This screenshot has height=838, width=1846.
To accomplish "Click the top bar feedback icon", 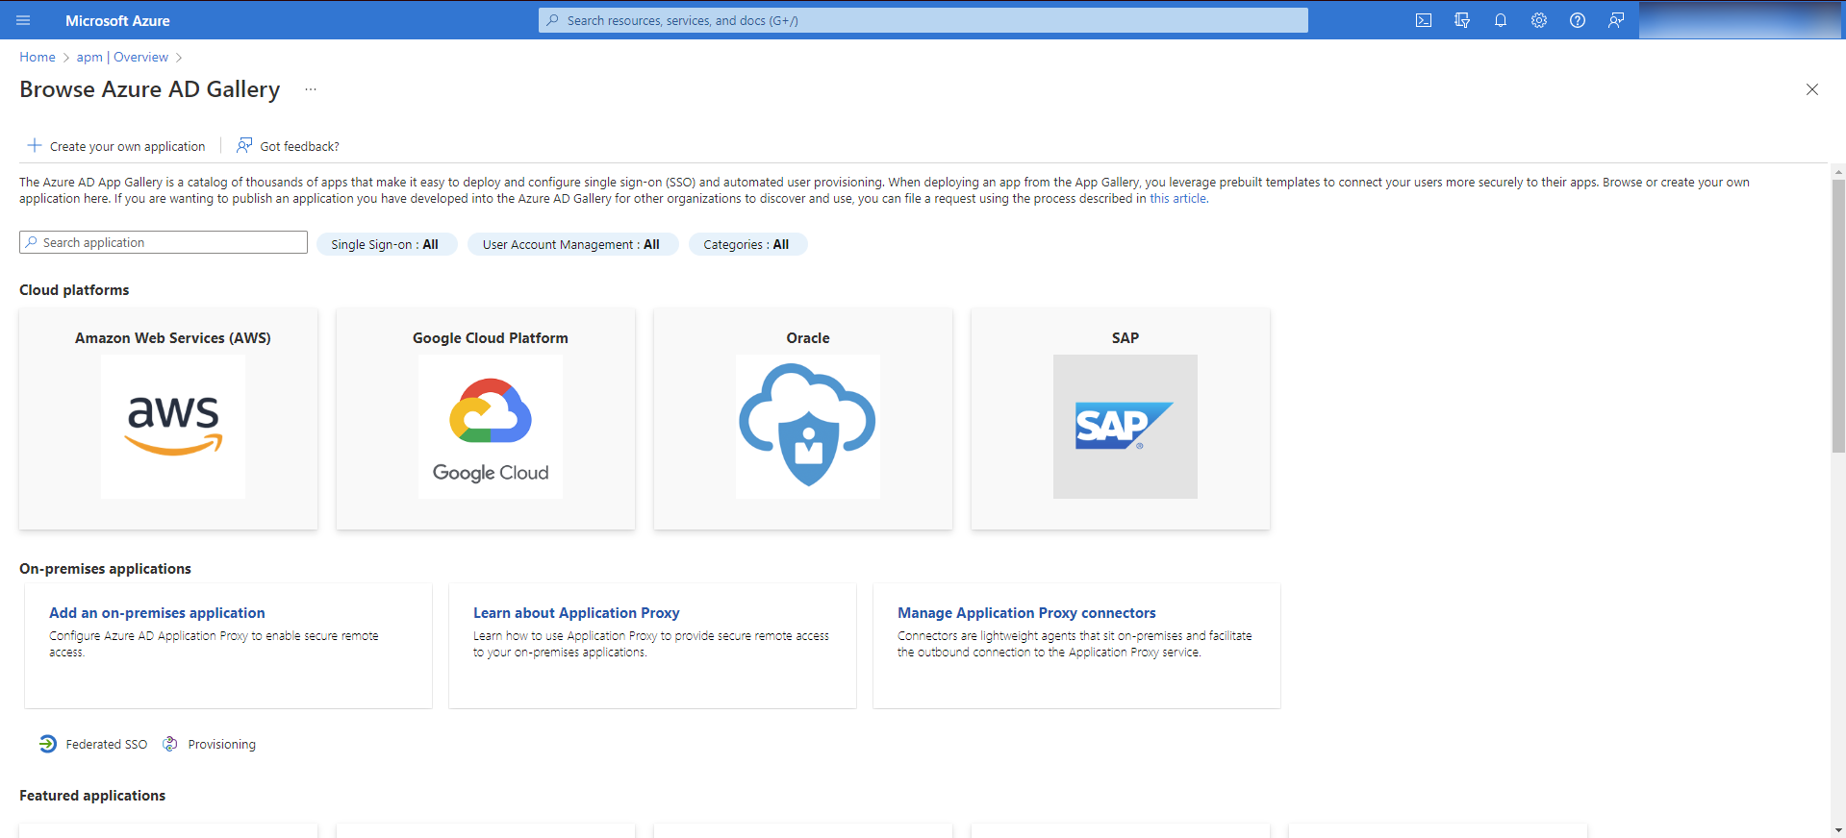I will (1616, 20).
